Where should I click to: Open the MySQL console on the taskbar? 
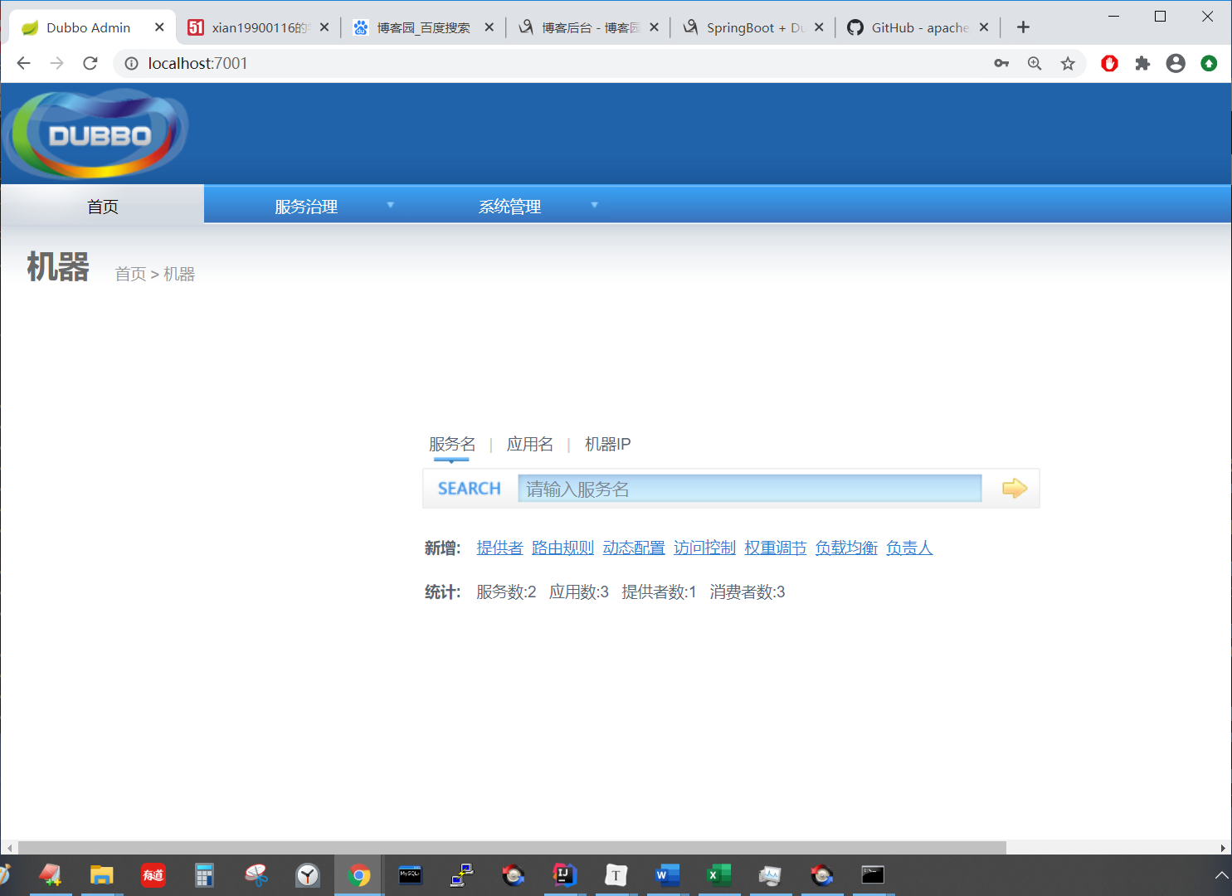[x=411, y=875]
